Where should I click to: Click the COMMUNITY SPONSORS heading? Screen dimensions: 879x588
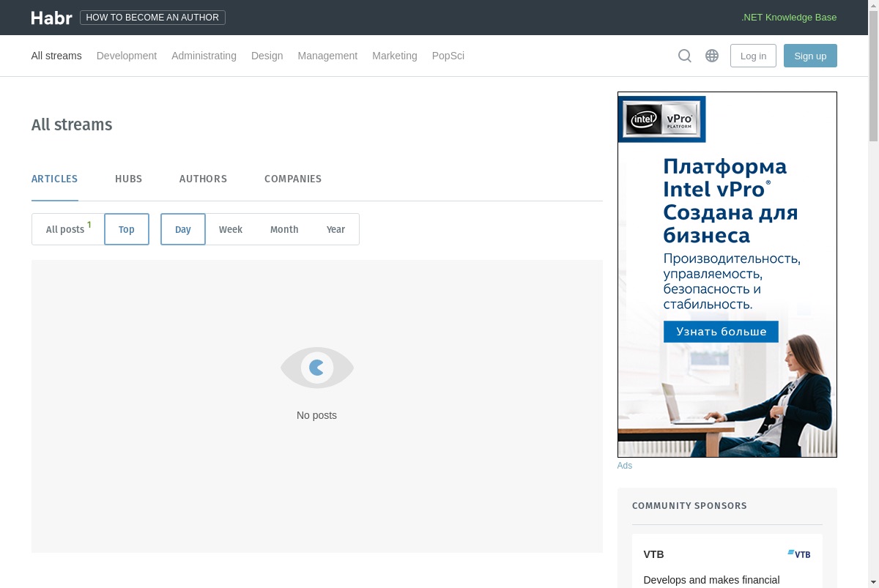[689, 505]
